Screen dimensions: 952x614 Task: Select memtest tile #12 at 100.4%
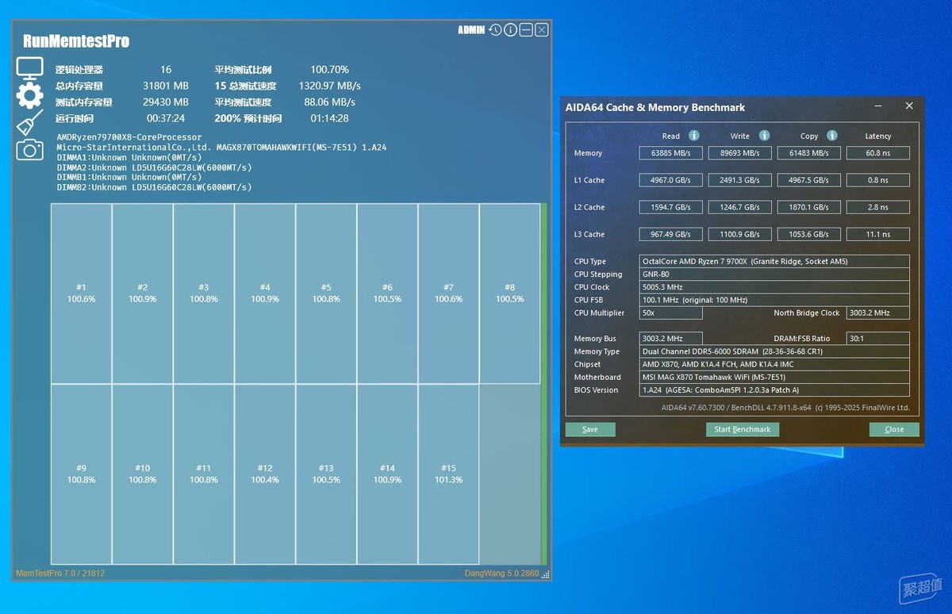pyautogui.click(x=264, y=474)
